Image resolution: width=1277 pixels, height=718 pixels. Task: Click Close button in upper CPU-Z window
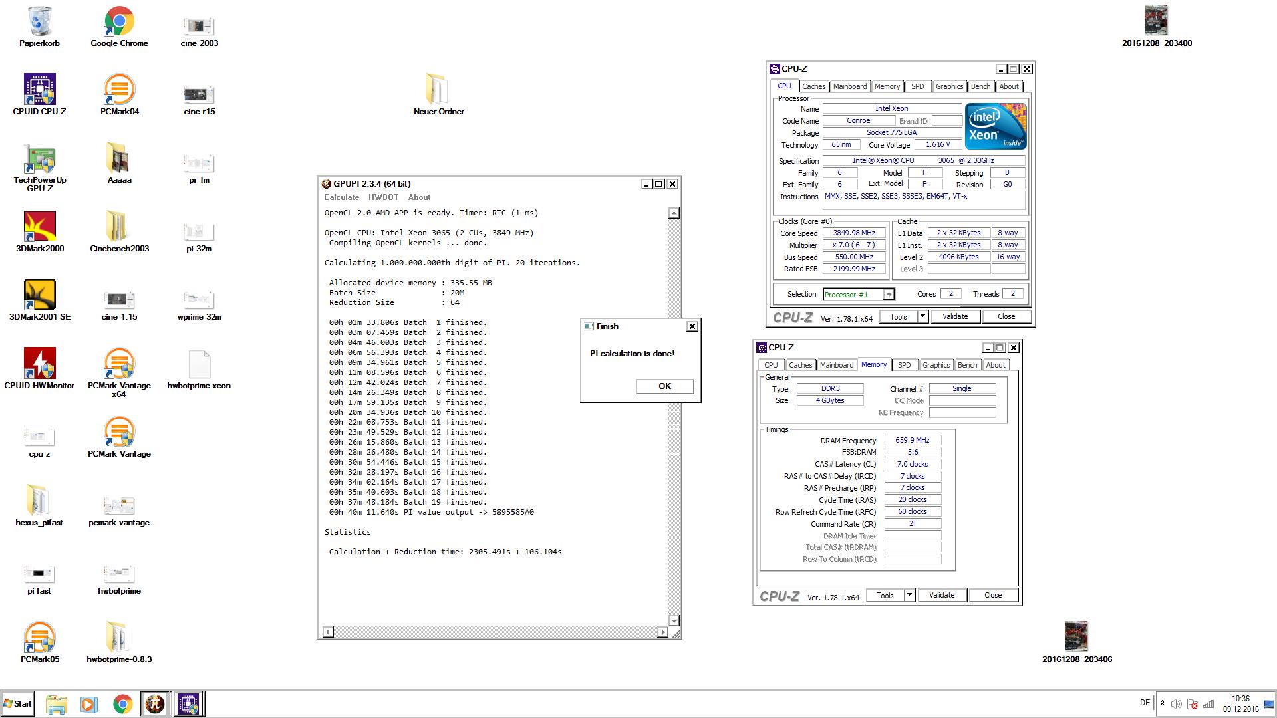click(x=1006, y=317)
